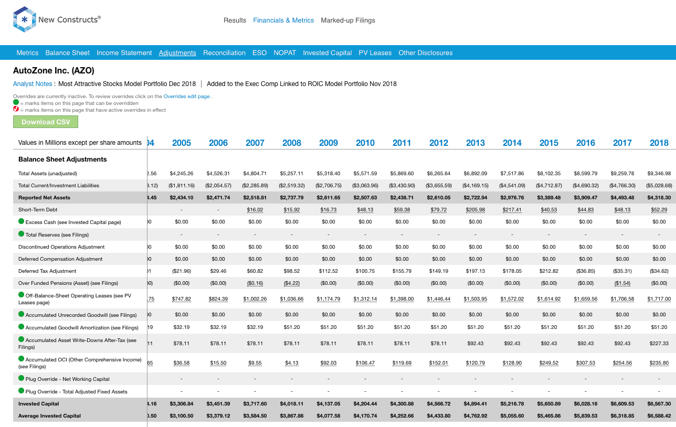The image size is (676, 427).
Task: Click 2016 Accumulated OCI value $307.53
Action: 586,363
